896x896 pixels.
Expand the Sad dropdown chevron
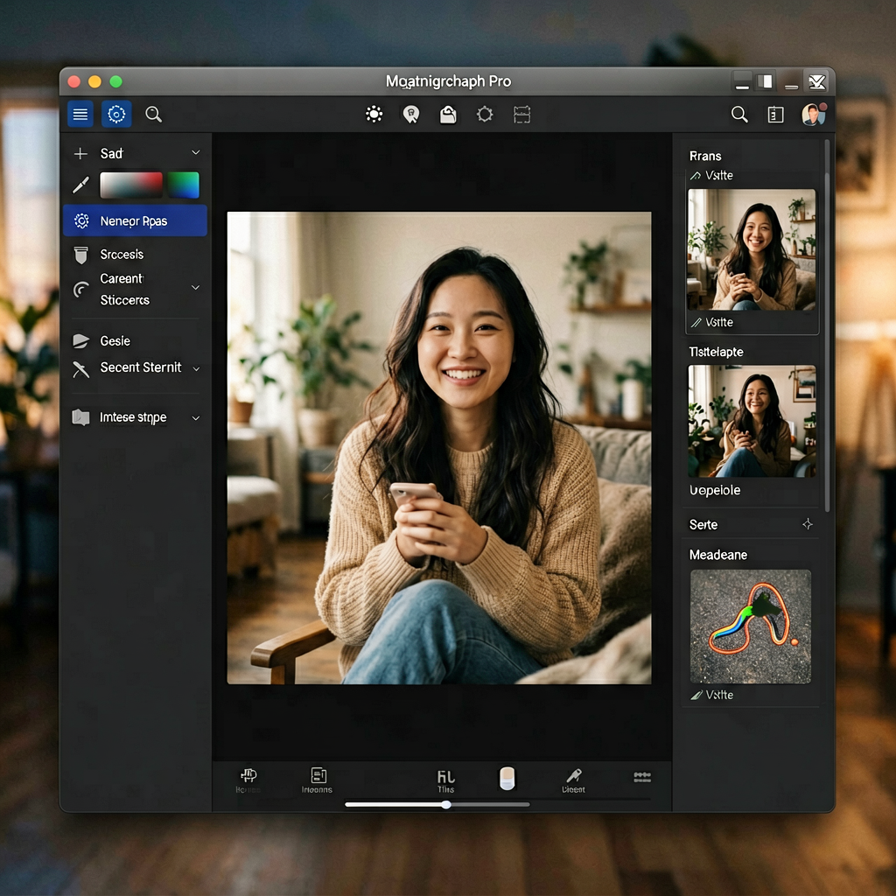[195, 152]
